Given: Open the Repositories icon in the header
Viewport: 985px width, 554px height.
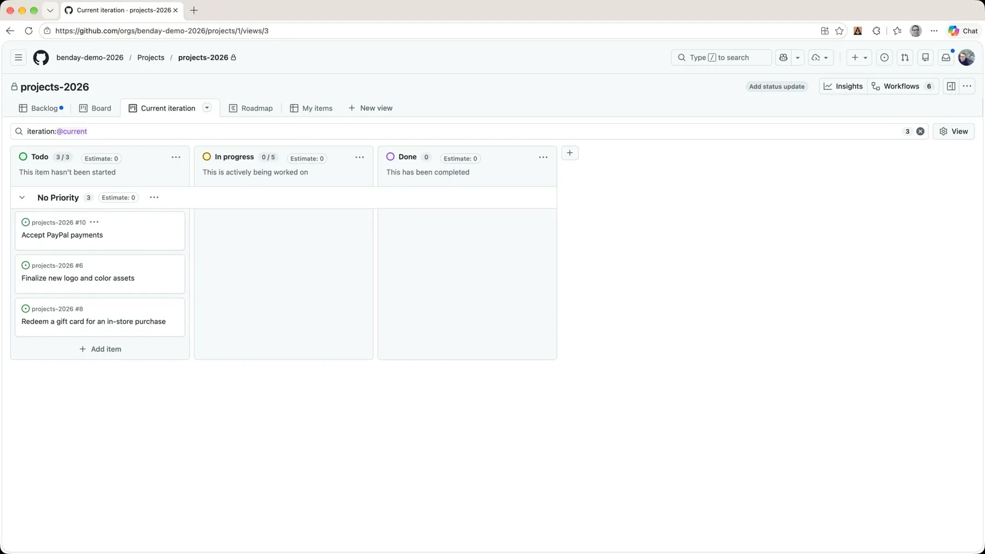Looking at the screenshot, I should pos(925,57).
